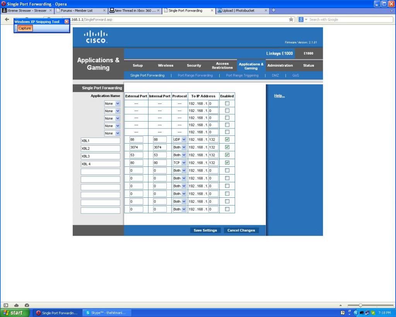Adjust the Opera zoom slider handle

point(361,305)
